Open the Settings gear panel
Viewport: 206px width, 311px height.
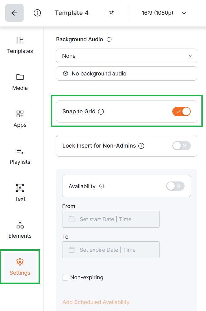click(20, 266)
